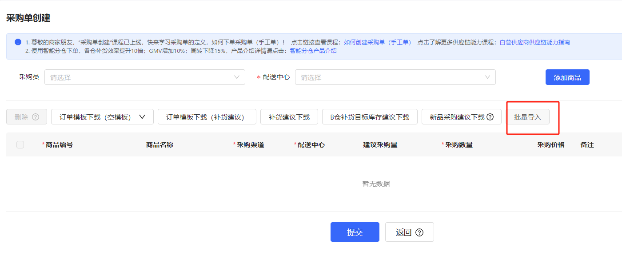Click the 商品编号 column header
The image size is (622, 264).
click(x=59, y=145)
